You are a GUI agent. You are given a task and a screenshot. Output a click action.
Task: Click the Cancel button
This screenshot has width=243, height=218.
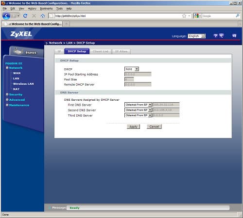point(154,126)
